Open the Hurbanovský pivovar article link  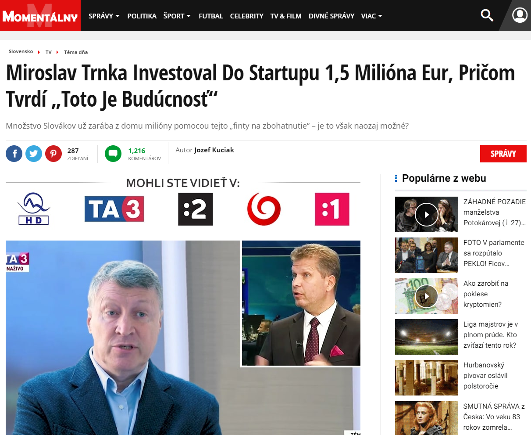[x=485, y=375]
